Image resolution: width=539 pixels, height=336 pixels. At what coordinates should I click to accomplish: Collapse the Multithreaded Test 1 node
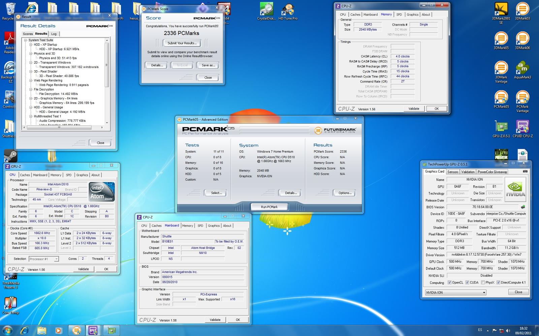31,116
